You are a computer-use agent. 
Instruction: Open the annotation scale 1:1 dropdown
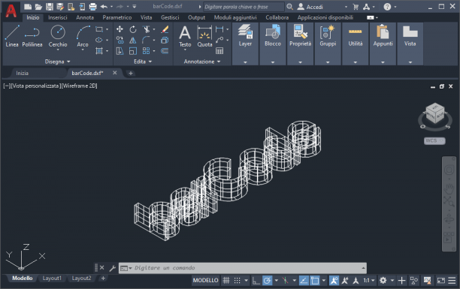coord(369,281)
